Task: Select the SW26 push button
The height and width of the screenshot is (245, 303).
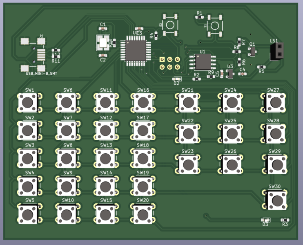Action: [x=230, y=164]
